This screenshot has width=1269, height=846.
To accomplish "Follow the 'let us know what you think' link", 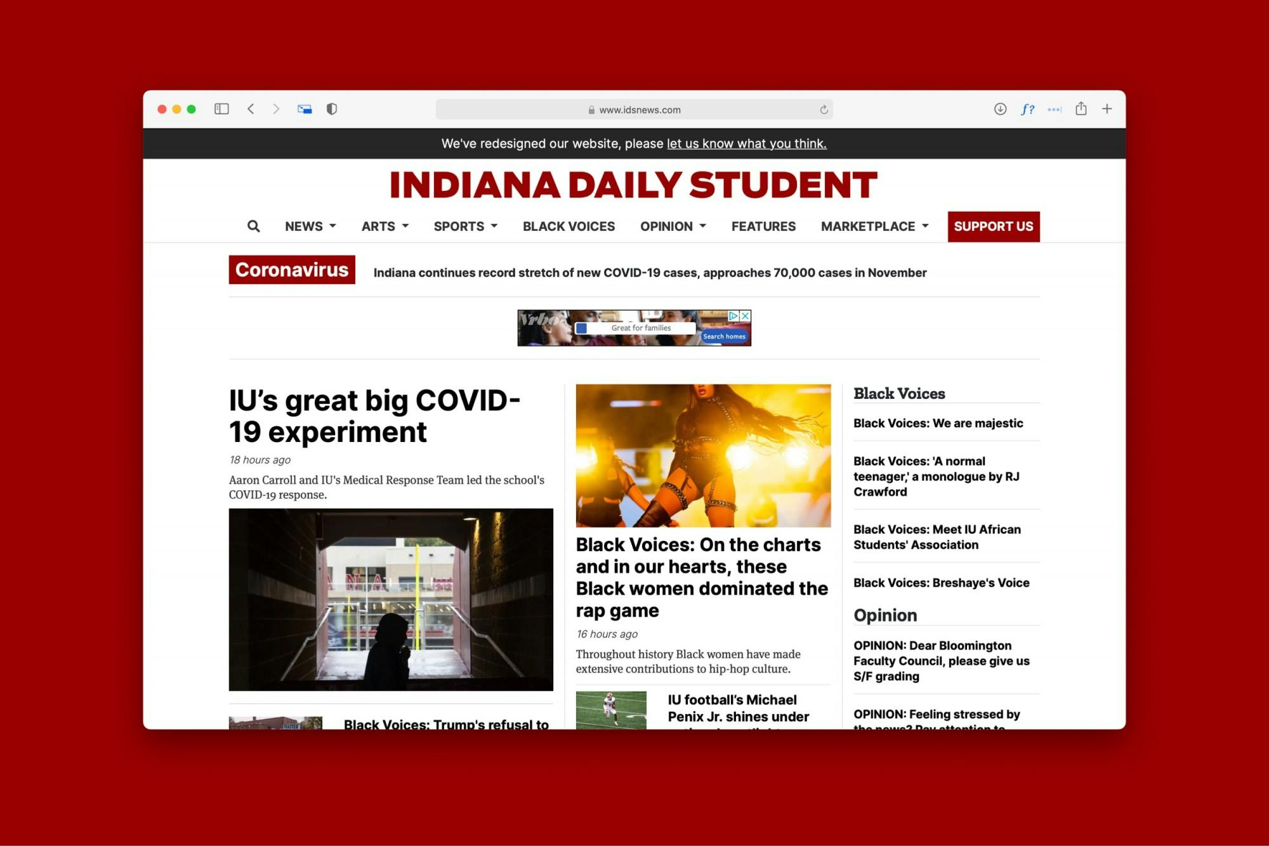I will tap(746, 143).
